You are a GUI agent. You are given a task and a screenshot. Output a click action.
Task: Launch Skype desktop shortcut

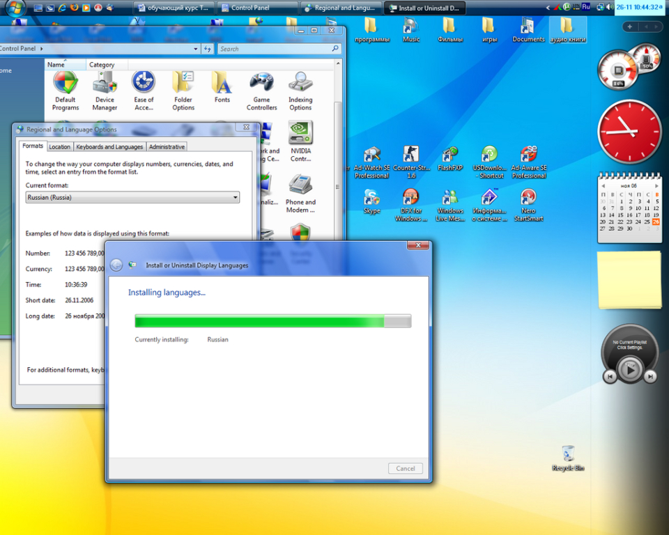coord(372,201)
